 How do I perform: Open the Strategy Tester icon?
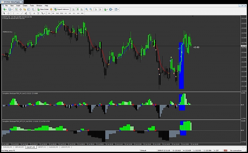33,10
